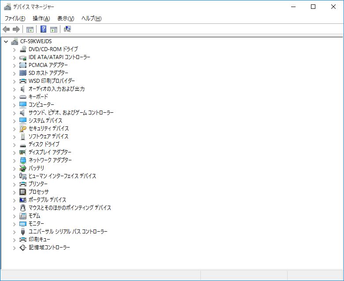Click the バッテリ battery icon

[x=23, y=168]
